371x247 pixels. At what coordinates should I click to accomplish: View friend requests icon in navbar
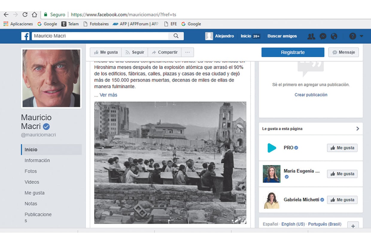point(311,36)
